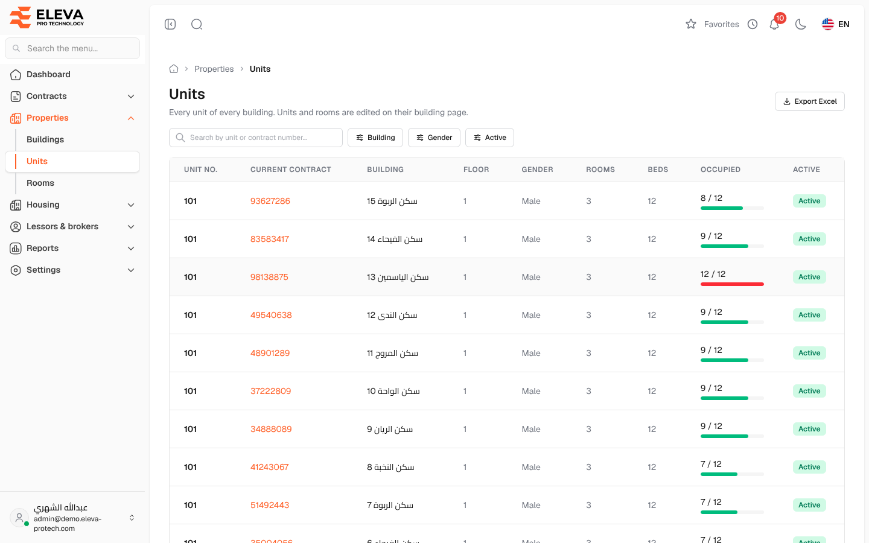The height and width of the screenshot is (543, 869).
Task: Expand the Contracts menu chevron
Action: click(131, 97)
